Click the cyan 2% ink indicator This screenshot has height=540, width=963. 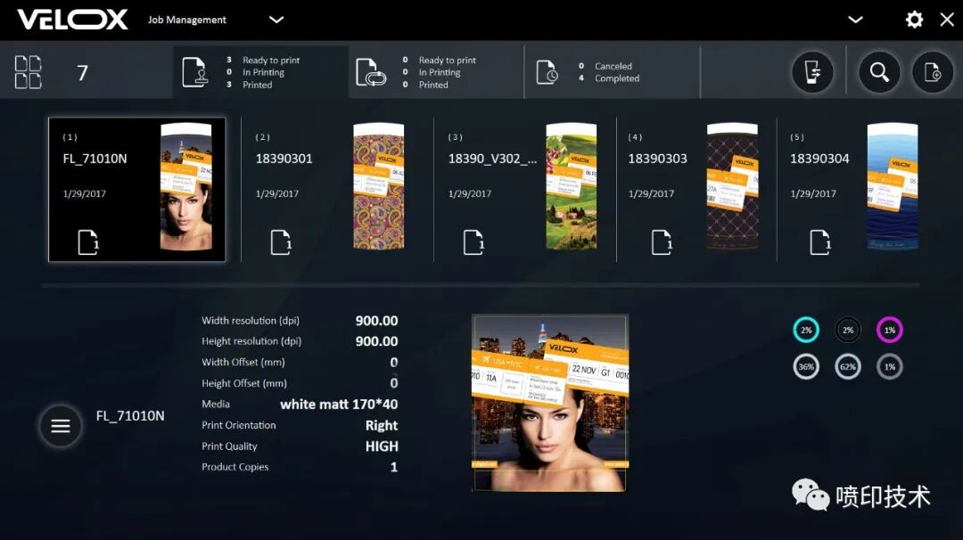click(806, 330)
